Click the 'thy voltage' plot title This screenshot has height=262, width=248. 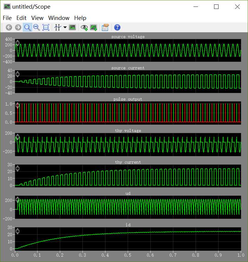(x=128, y=131)
